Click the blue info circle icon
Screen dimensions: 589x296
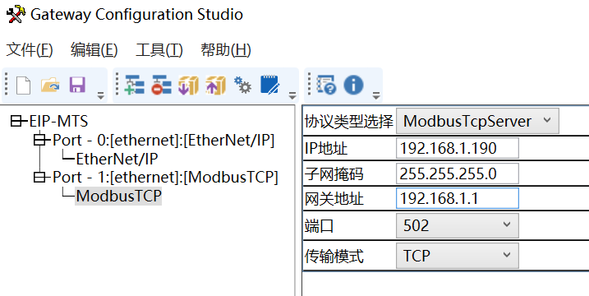pos(353,85)
